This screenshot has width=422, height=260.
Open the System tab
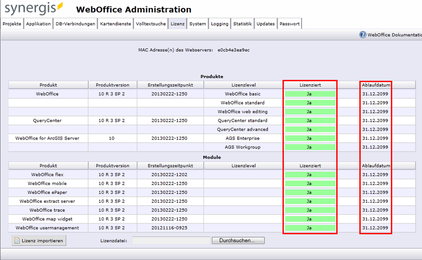coord(197,24)
